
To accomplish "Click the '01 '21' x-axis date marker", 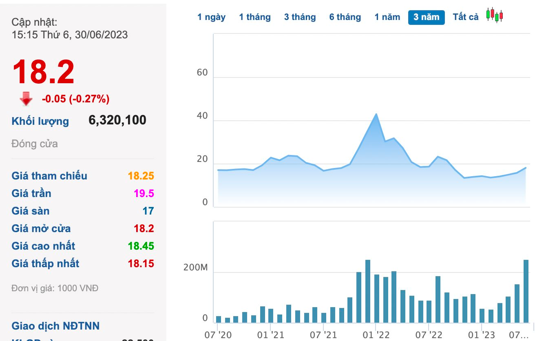I will [270, 335].
